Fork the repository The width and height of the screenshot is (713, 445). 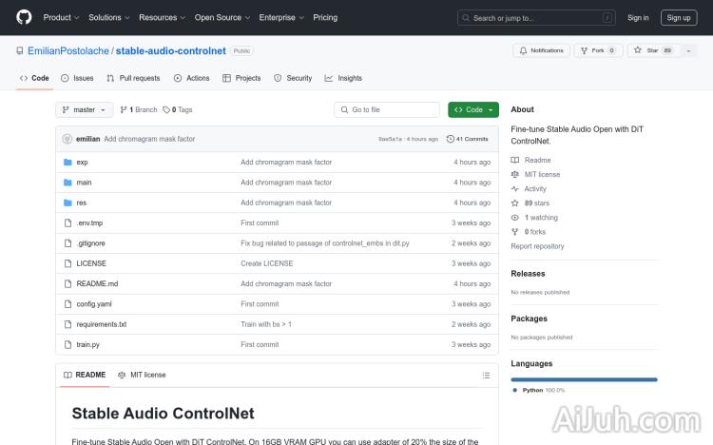(598, 50)
